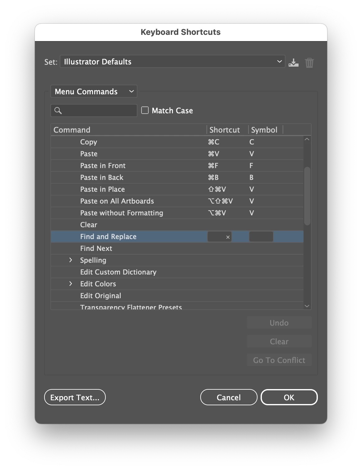Click the Find and Replace shortcut field

tap(219, 237)
